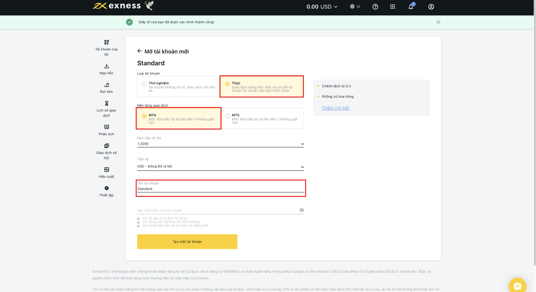Go to Rút tiền menu label
The width and height of the screenshot is (536, 292).
[x=107, y=92]
